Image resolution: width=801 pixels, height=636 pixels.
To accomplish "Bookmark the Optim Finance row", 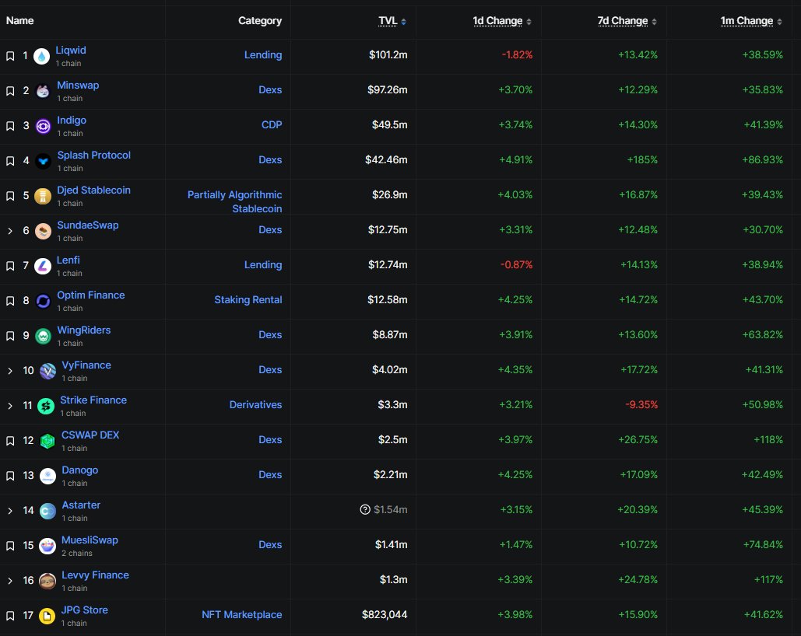I will [10, 301].
